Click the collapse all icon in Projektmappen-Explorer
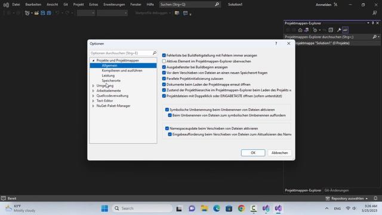 point(331,30)
